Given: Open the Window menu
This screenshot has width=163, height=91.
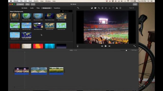Looking at the screenshot, I should (x=48, y=1).
